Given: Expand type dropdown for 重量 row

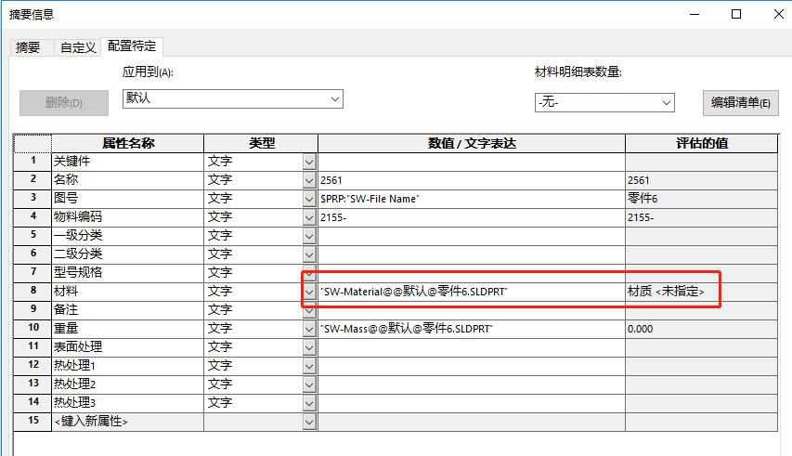Looking at the screenshot, I should (x=309, y=329).
